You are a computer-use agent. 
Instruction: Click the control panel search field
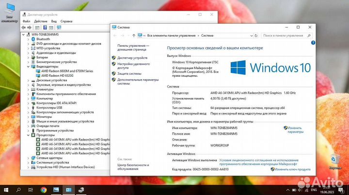[286, 35]
